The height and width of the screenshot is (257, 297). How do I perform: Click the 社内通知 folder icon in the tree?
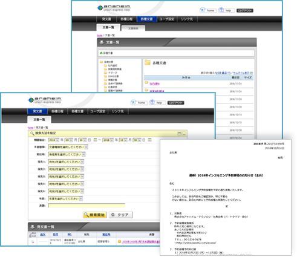[105, 65]
